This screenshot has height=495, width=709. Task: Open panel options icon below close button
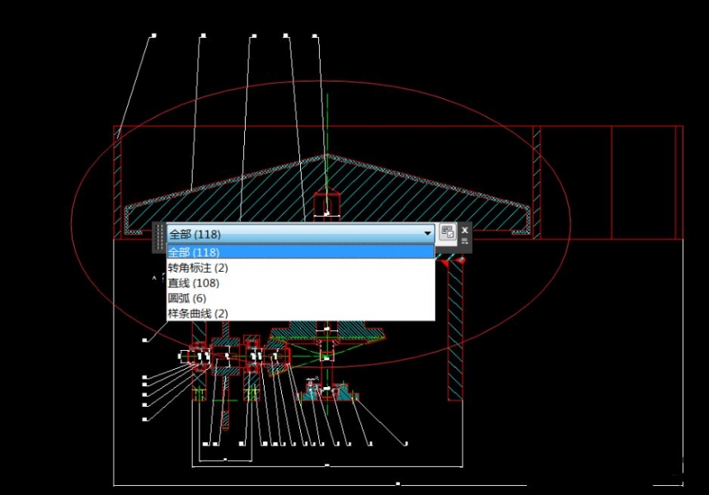point(465,242)
